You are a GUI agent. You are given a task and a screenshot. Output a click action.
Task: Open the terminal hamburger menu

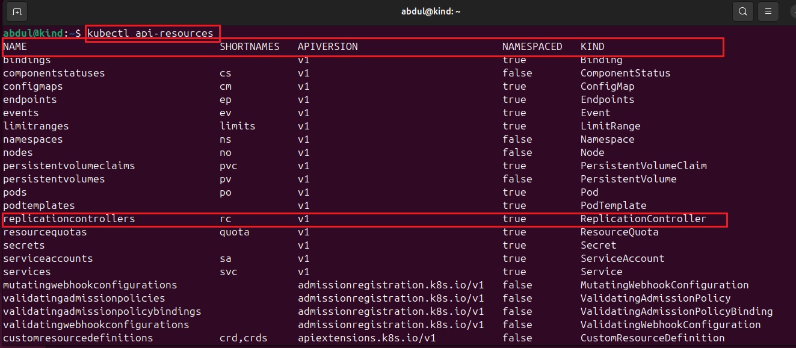point(767,11)
